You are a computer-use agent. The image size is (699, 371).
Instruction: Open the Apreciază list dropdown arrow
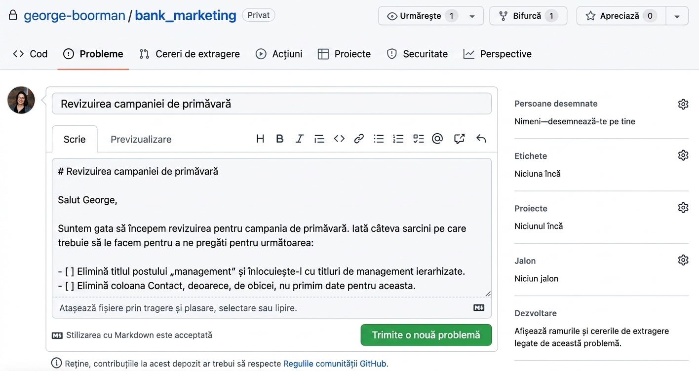[x=677, y=16]
